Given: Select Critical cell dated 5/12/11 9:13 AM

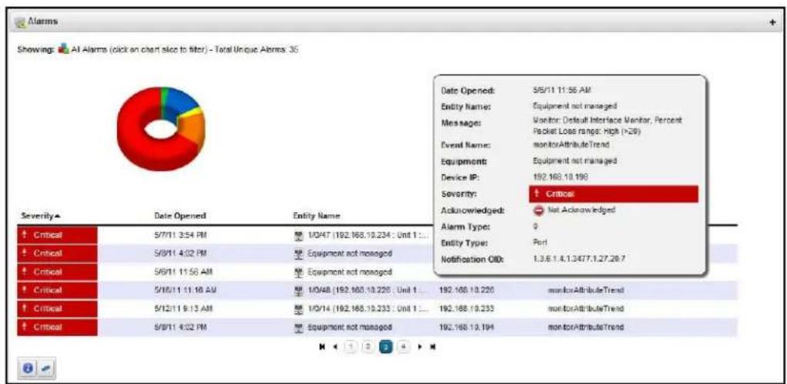Looking at the screenshot, I should pos(57,308).
